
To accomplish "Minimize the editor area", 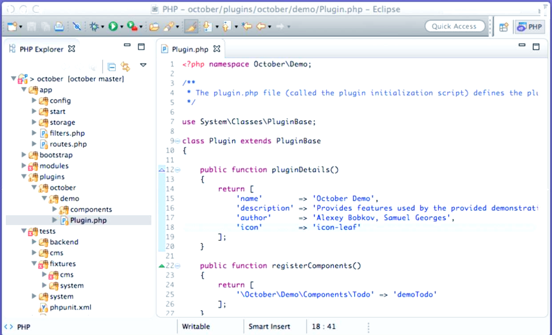I will (522, 45).
